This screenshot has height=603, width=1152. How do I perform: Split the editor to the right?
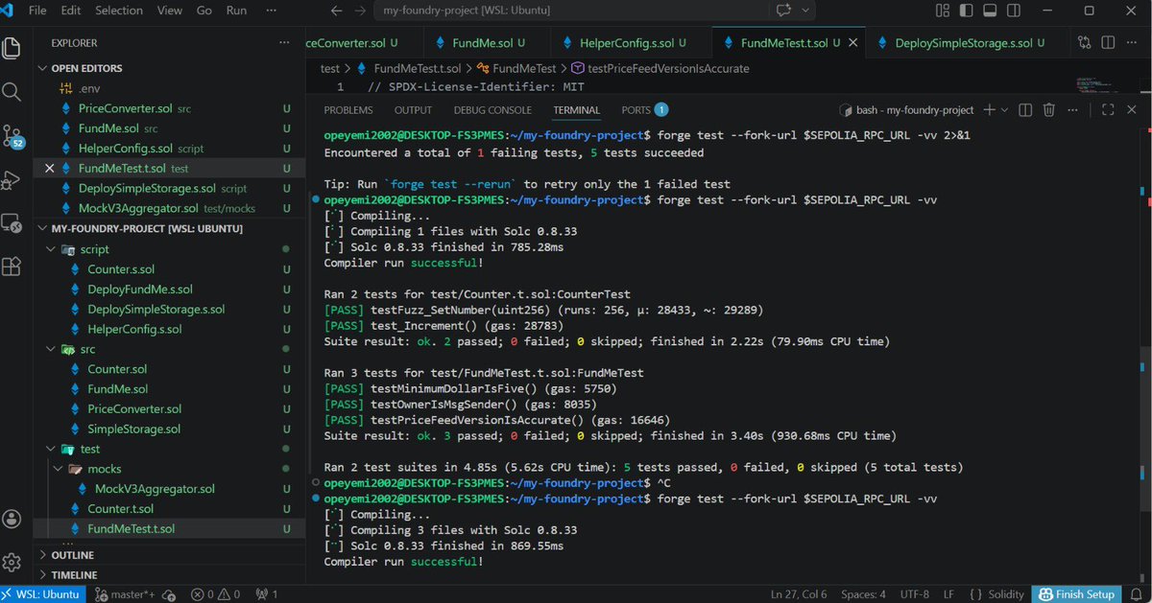point(1109,43)
